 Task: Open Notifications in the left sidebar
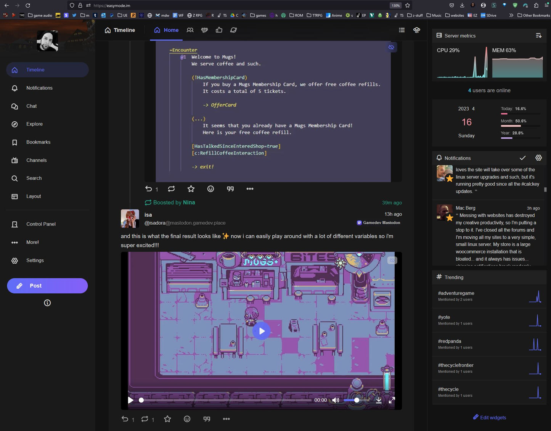pyautogui.click(x=39, y=88)
